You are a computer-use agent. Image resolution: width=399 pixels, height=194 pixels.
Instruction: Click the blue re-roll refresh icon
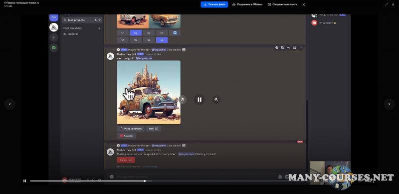coord(175,33)
